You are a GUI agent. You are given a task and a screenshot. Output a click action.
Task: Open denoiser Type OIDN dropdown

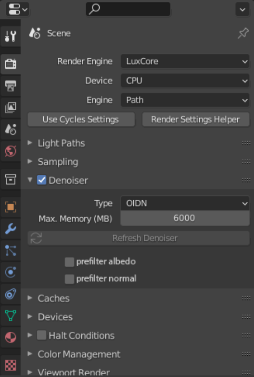click(185, 203)
